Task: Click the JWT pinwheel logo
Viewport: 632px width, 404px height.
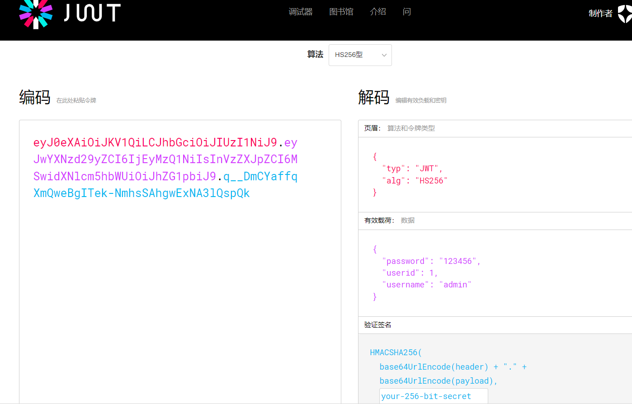Action: [x=36, y=14]
